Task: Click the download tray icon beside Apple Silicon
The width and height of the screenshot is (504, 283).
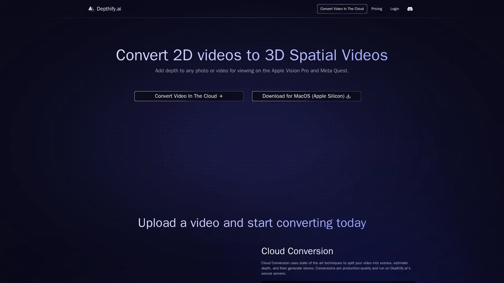Action: point(348,96)
